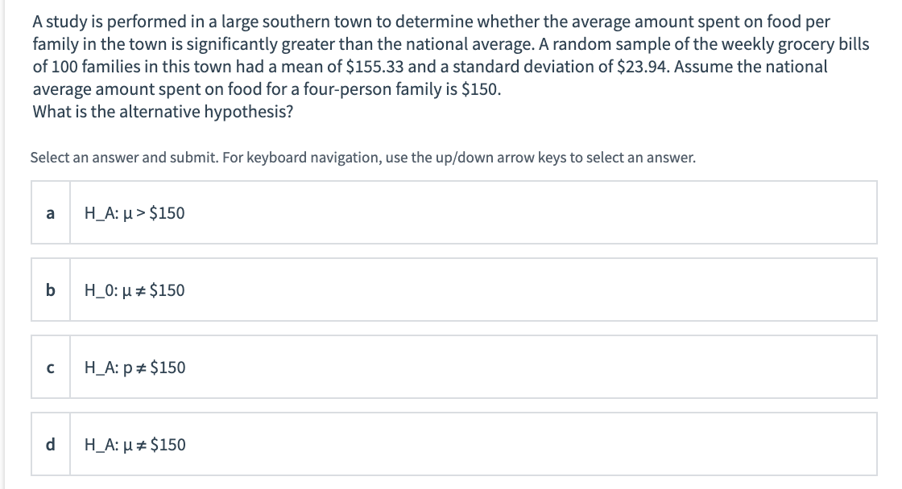
Task: Choose the answer H_A: μ ≠ $150
Action: (135, 444)
